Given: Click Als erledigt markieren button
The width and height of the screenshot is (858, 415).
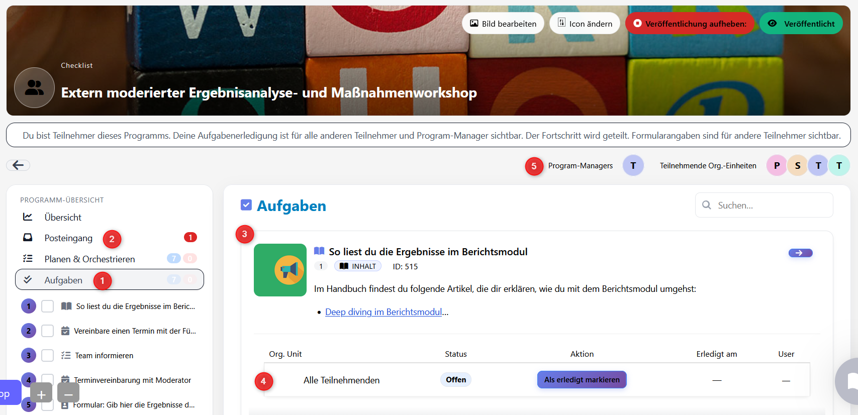Looking at the screenshot, I should 582,380.
